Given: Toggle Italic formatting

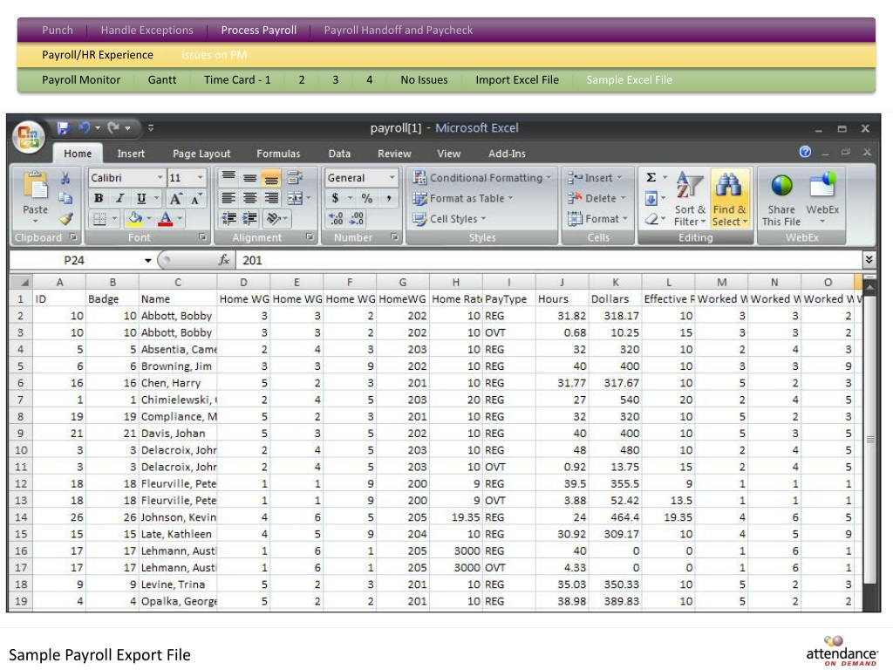Looking at the screenshot, I should [119, 198].
